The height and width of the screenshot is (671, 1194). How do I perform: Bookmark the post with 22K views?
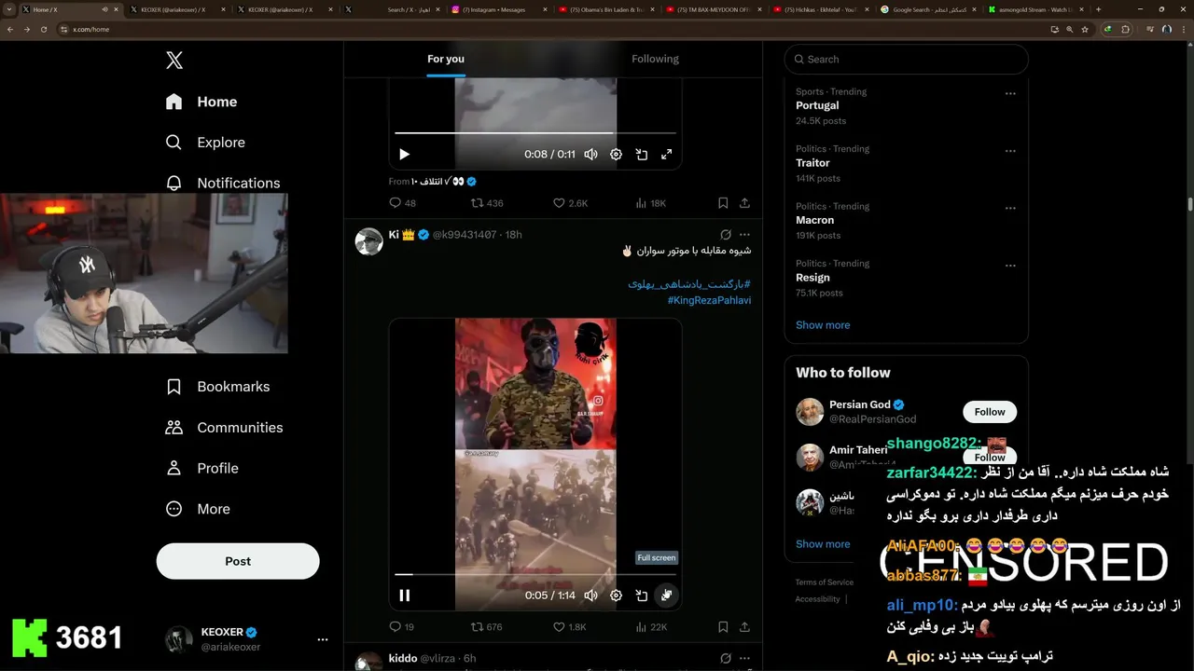(723, 627)
